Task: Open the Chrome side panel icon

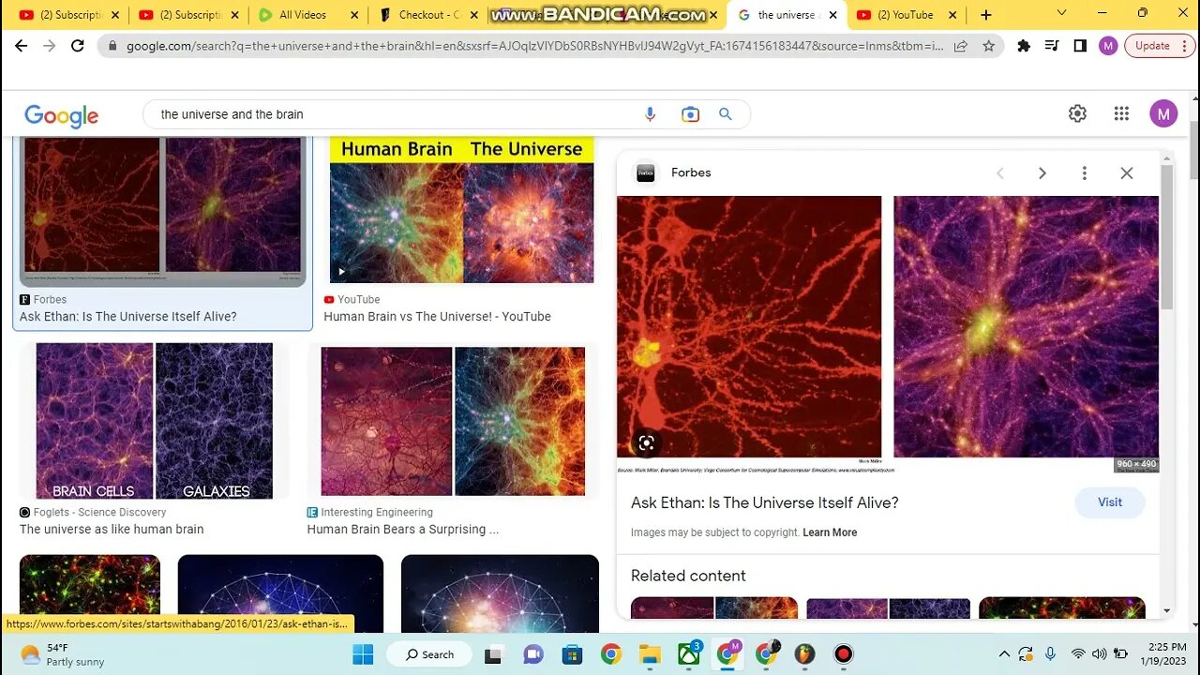Action: 1080,45
